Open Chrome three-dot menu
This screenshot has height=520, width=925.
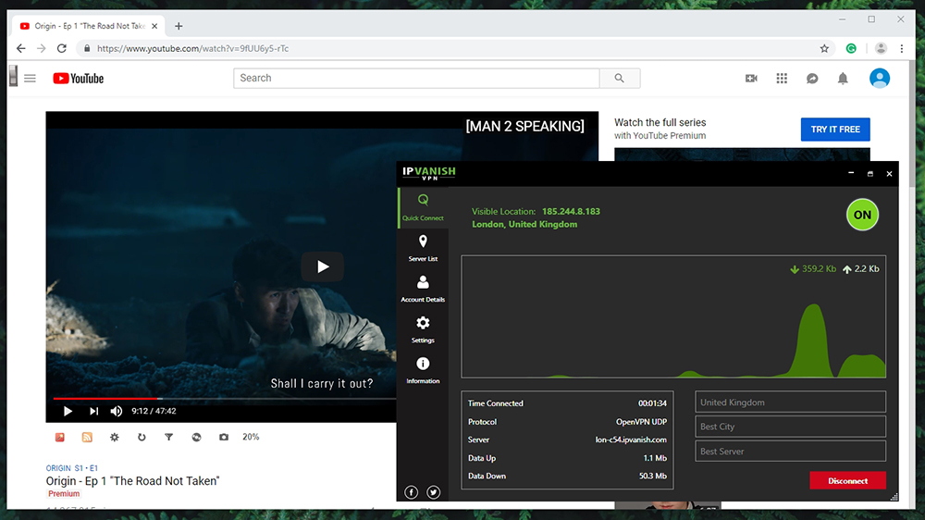coord(902,48)
